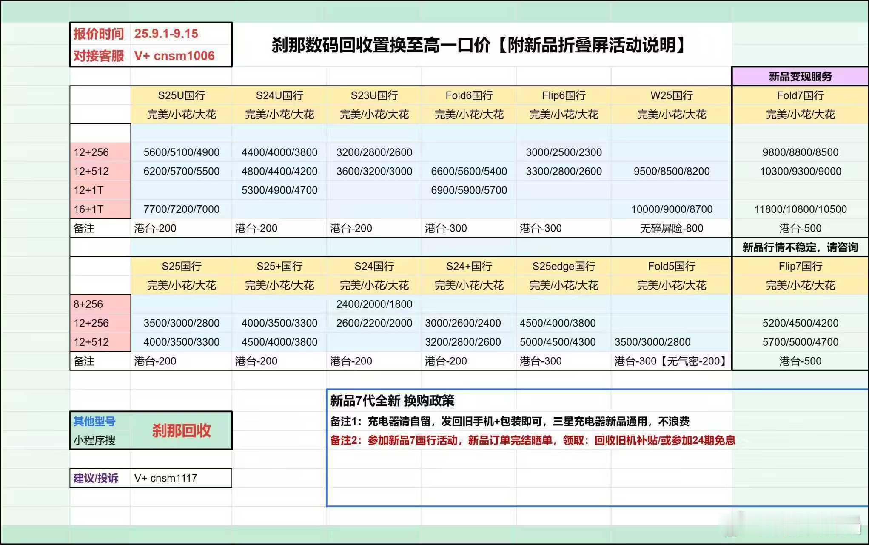The height and width of the screenshot is (545, 869).
Task: Click price cell 10000/9000/8700
Action: (x=672, y=209)
